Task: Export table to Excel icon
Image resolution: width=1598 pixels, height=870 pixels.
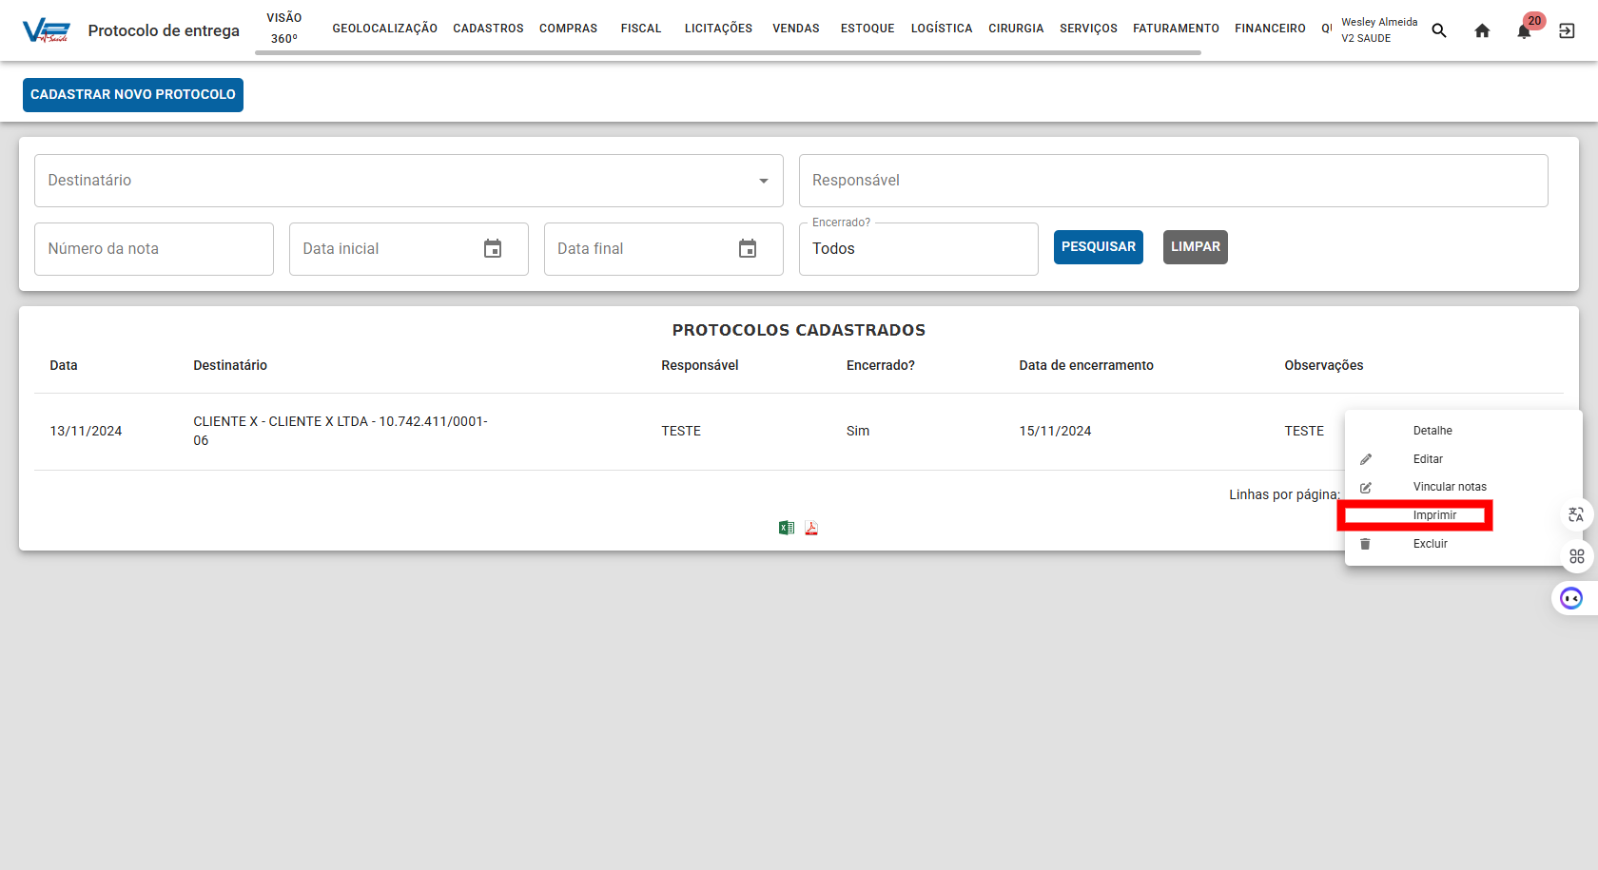Action: 787,528
